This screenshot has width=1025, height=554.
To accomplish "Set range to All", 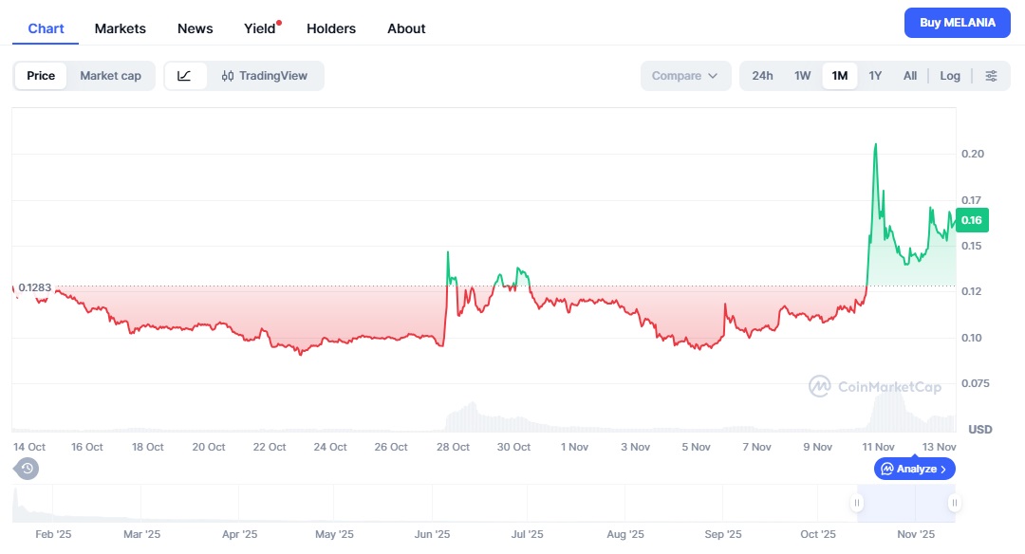I will pos(910,76).
